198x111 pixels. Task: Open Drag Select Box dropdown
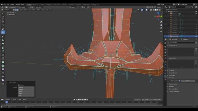click(40, 7)
